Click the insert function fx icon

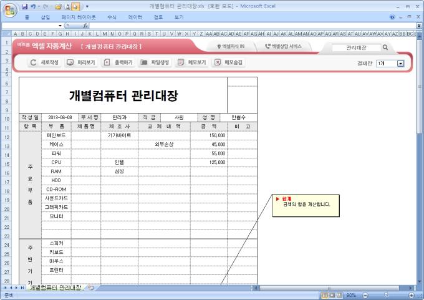[85, 26]
